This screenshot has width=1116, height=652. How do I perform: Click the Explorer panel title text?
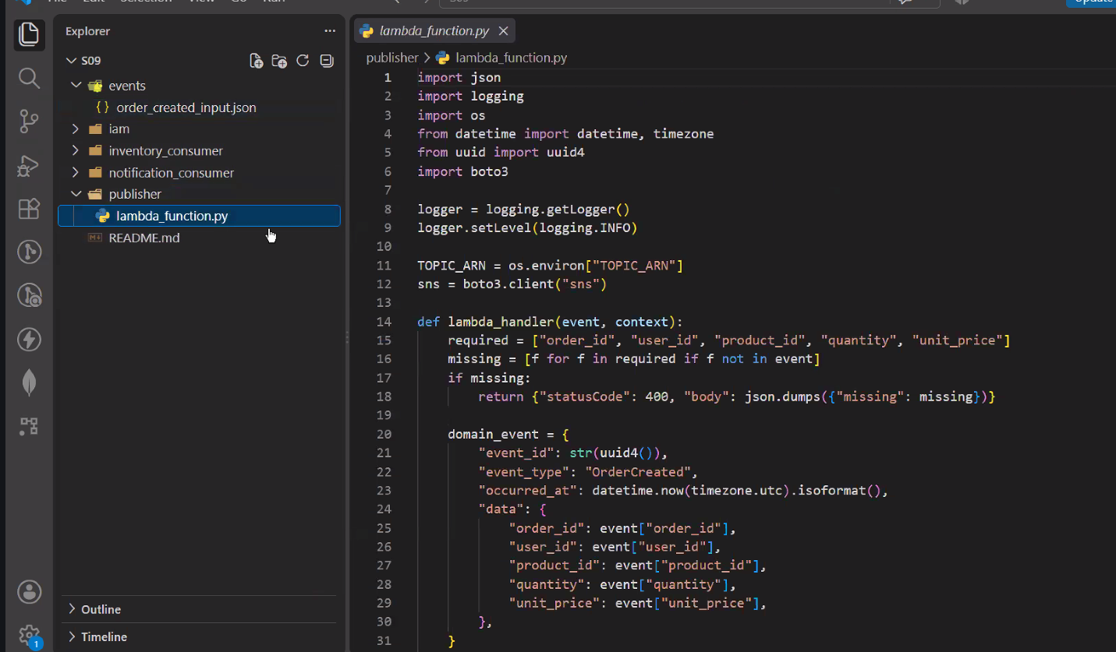tap(88, 31)
